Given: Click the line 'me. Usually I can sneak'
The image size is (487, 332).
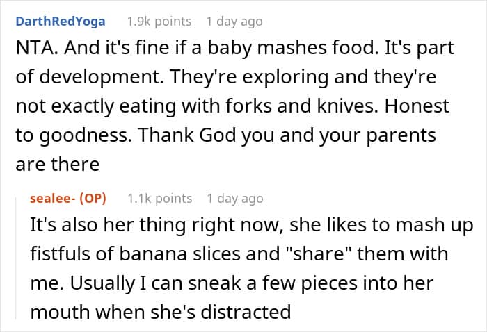Looking at the screenshot, I should [232, 283].
